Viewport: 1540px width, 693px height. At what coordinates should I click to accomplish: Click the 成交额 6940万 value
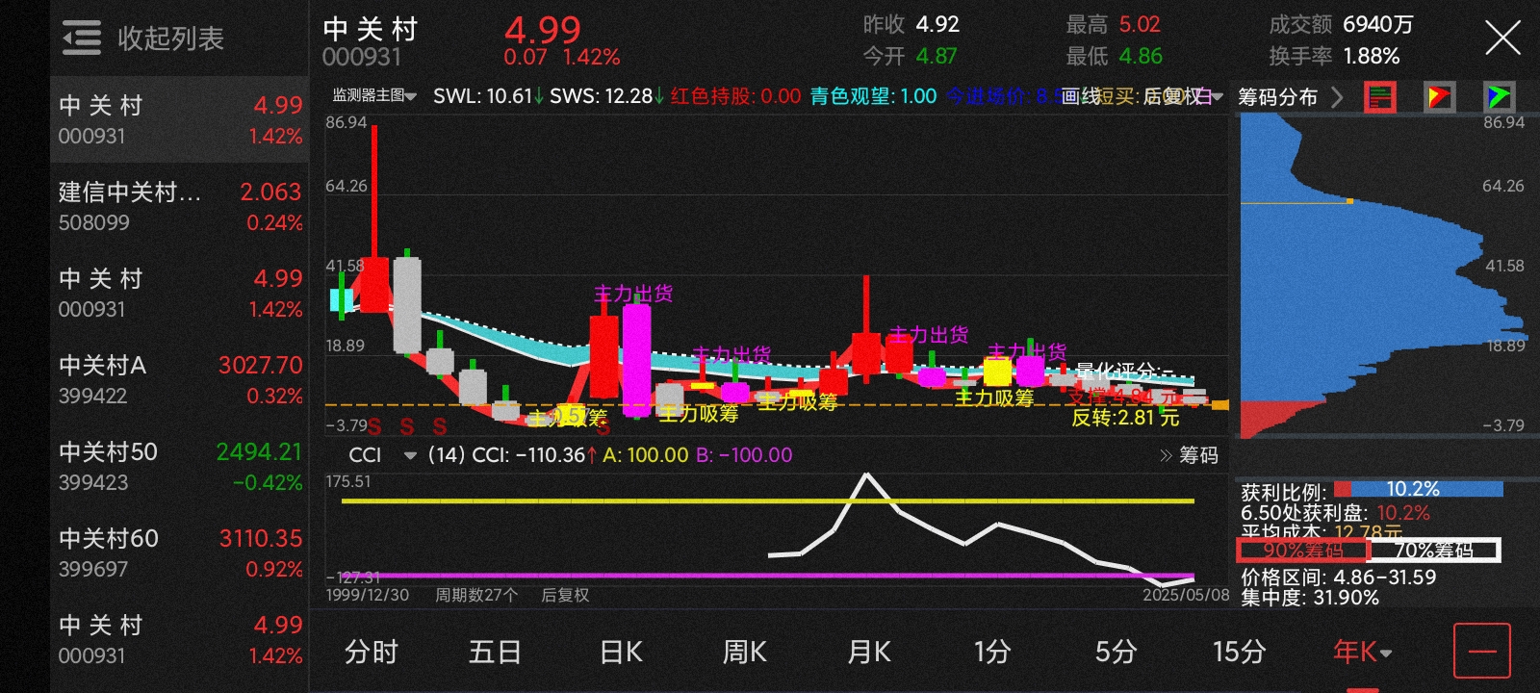pos(1378,24)
